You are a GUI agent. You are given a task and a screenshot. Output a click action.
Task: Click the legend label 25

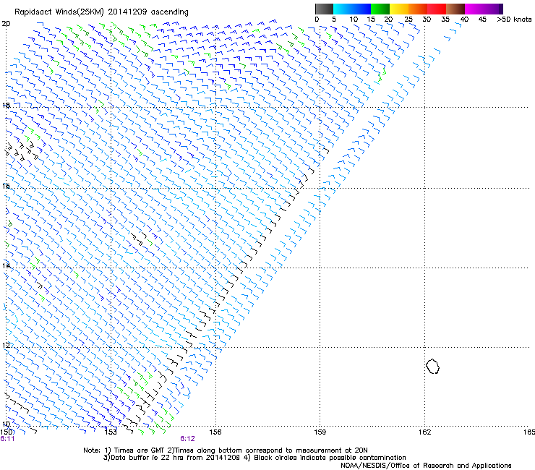pyautogui.click(x=408, y=20)
